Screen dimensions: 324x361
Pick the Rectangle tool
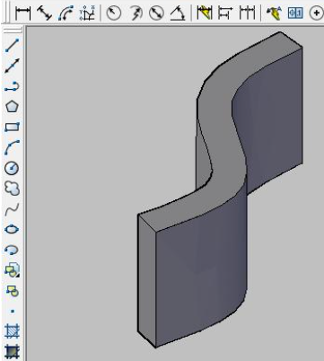(x=12, y=127)
